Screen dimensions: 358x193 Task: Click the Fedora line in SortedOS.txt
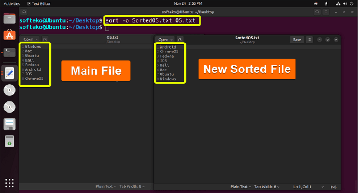click(x=167, y=56)
